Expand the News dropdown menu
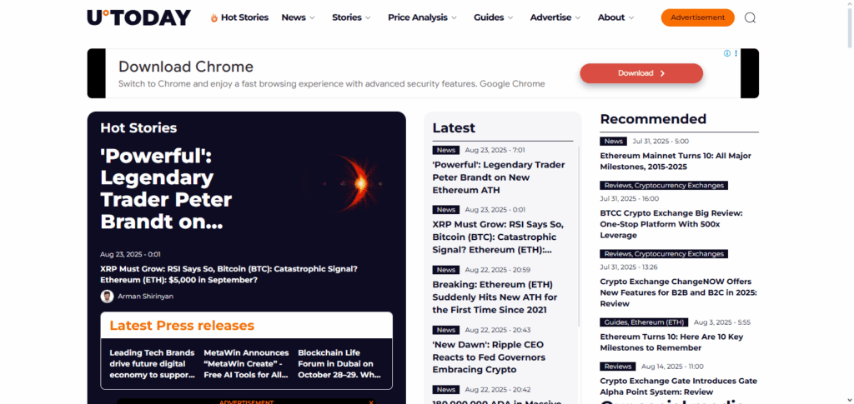Viewport: 854px width, 404px height. point(298,17)
